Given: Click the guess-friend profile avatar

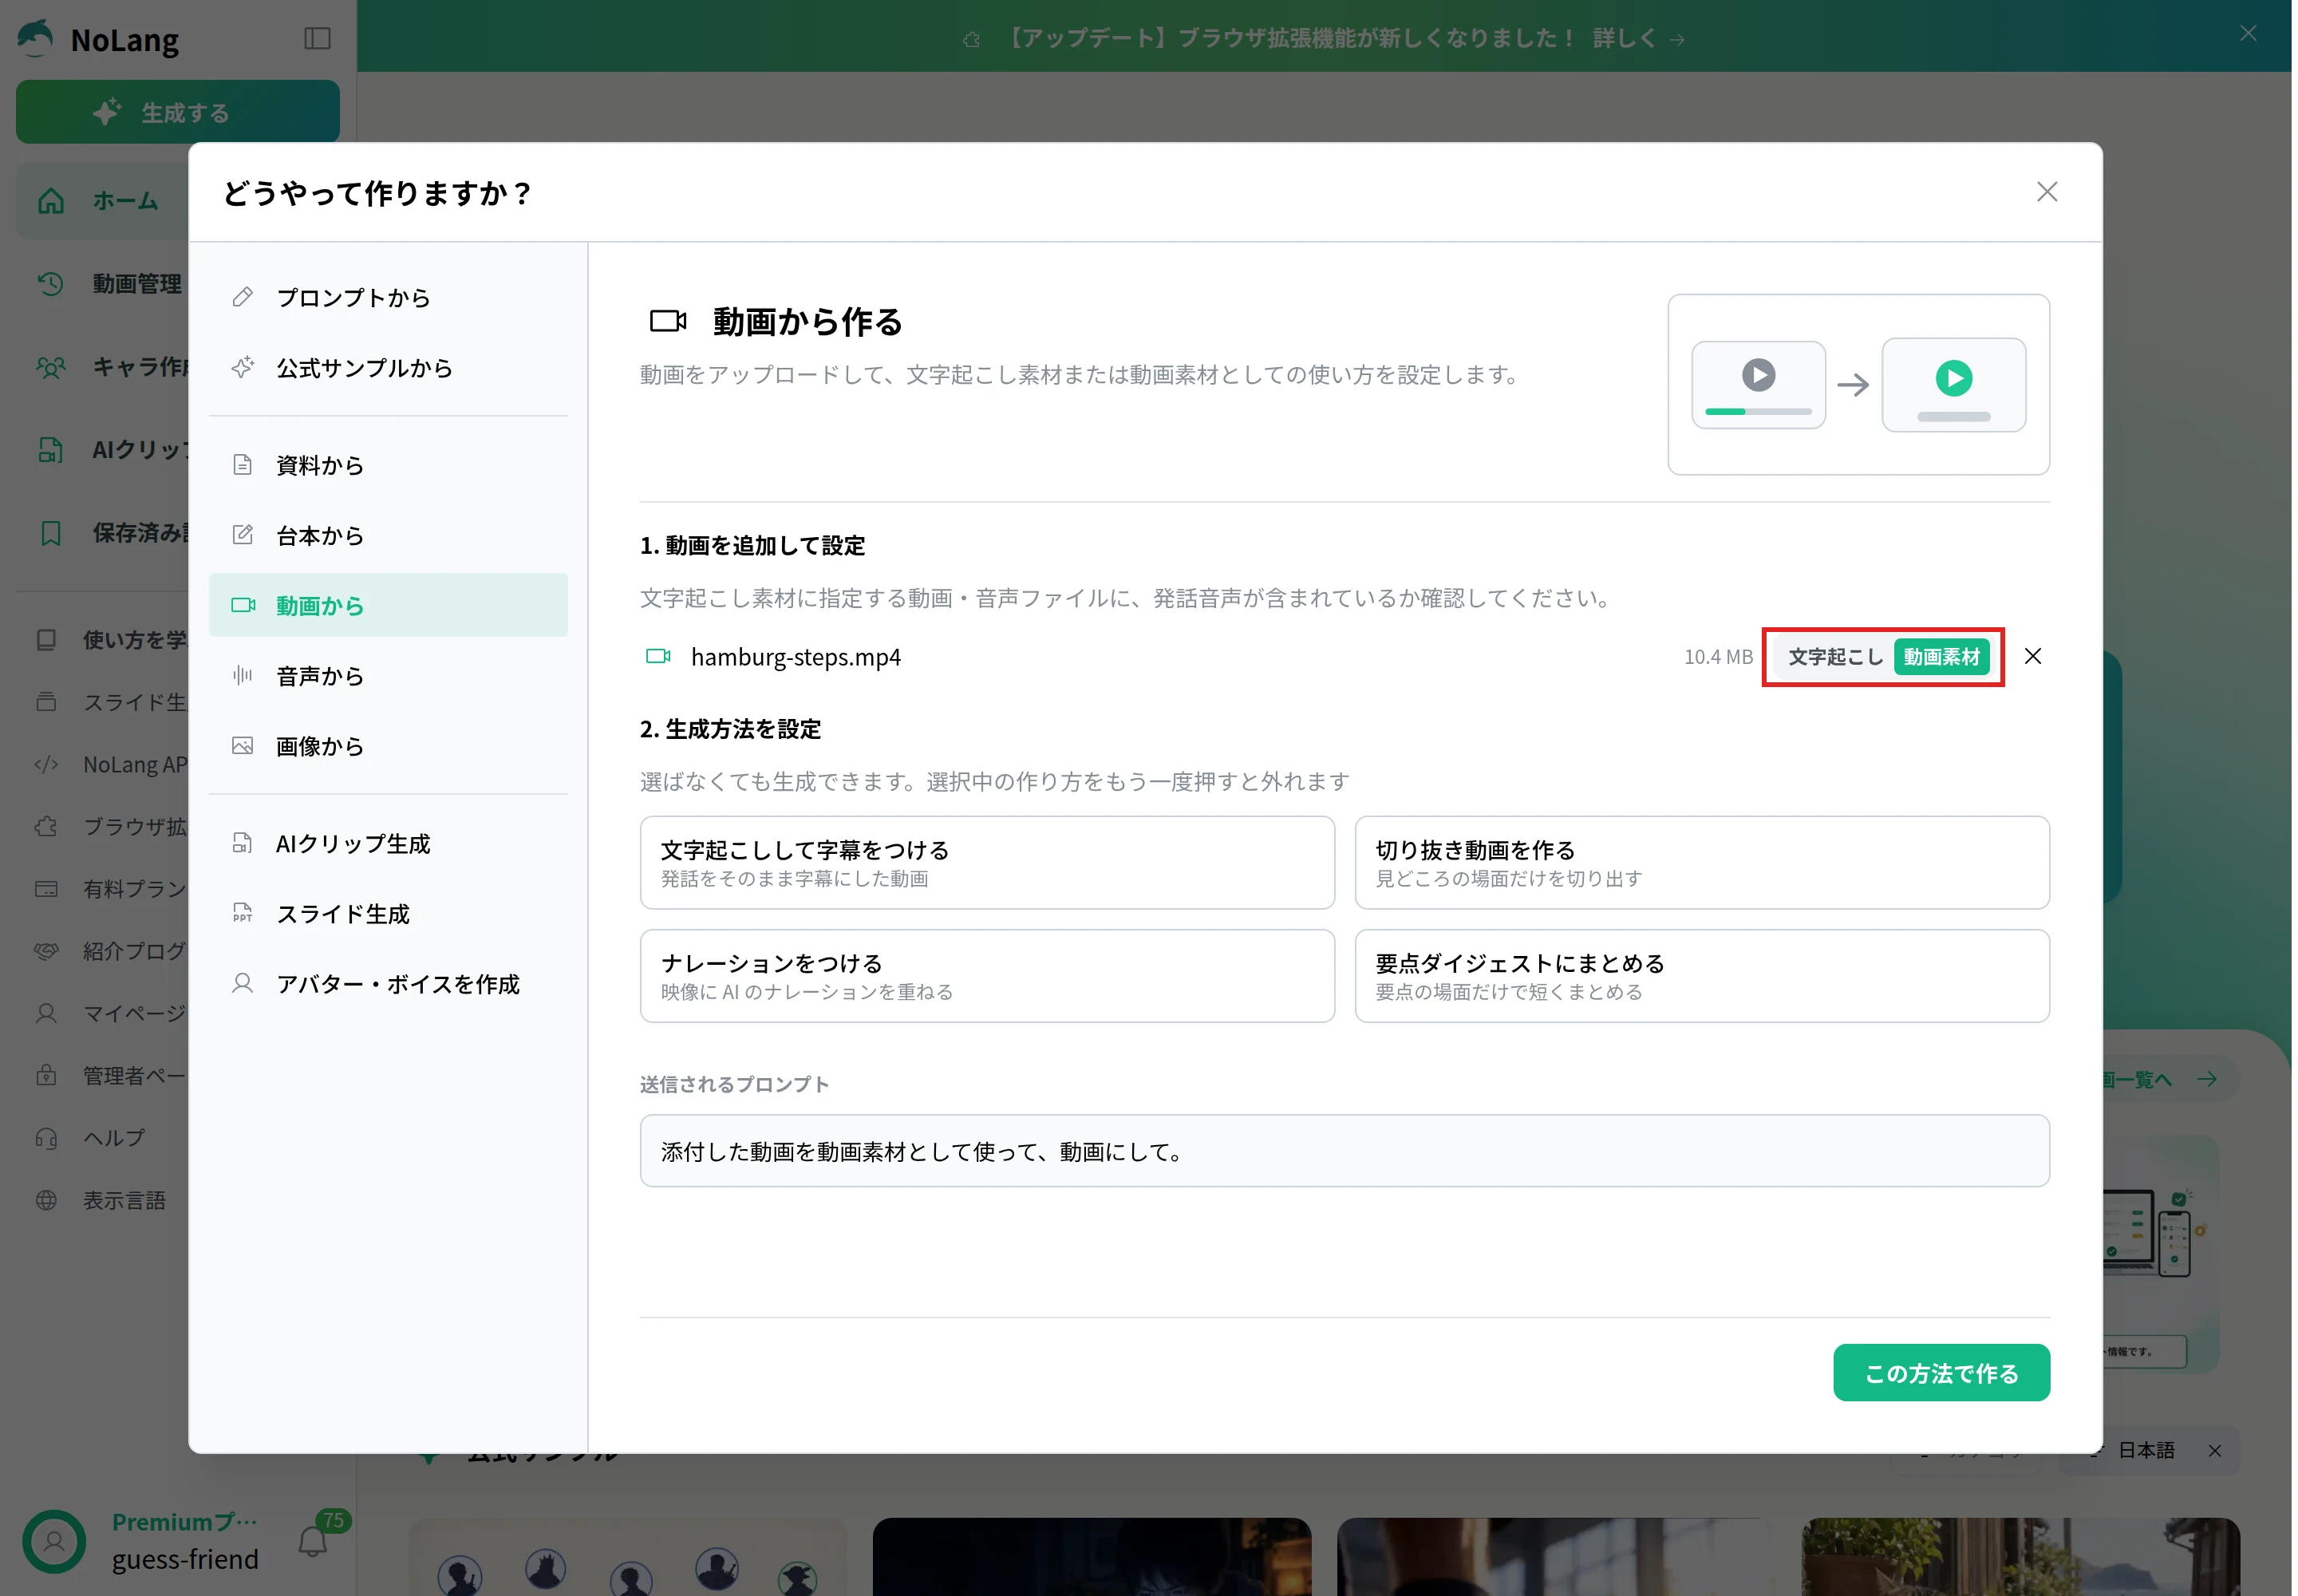Looking at the screenshot, I should [54, 1541].
